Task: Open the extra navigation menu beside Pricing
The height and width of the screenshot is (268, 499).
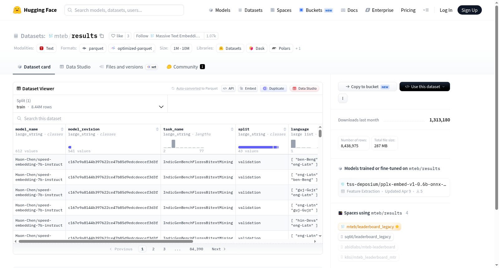Action: (x=426, y=10)
